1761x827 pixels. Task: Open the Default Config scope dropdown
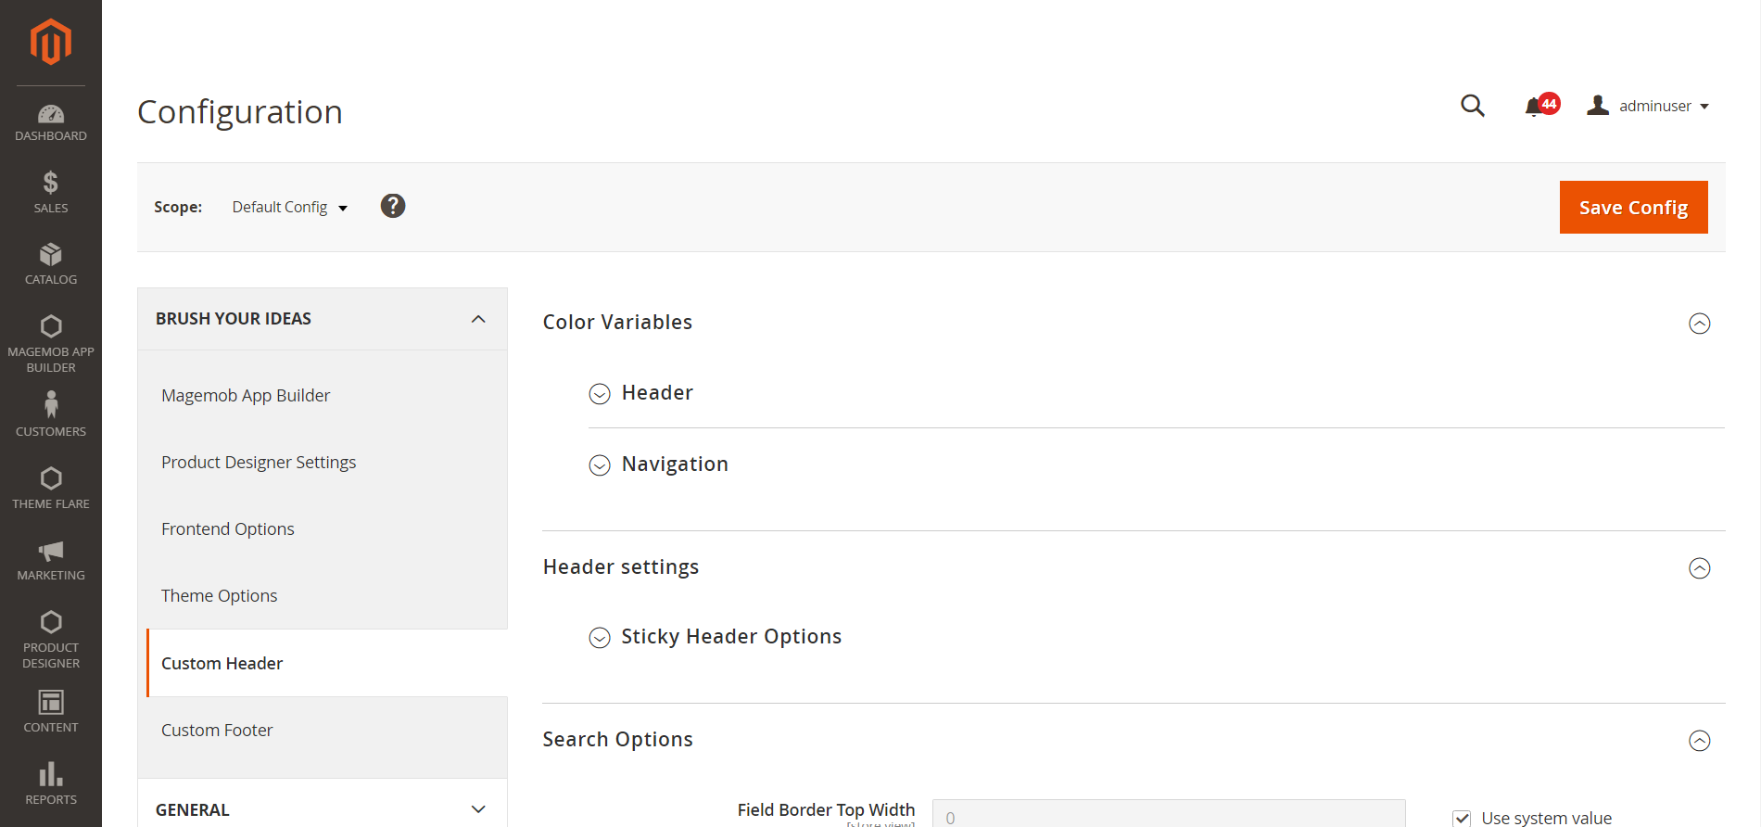pyautogui.click(x=289, y=207)
